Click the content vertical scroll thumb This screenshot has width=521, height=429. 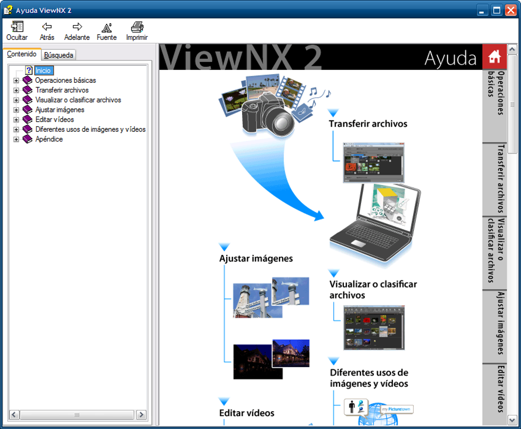[x=512, y=104]
